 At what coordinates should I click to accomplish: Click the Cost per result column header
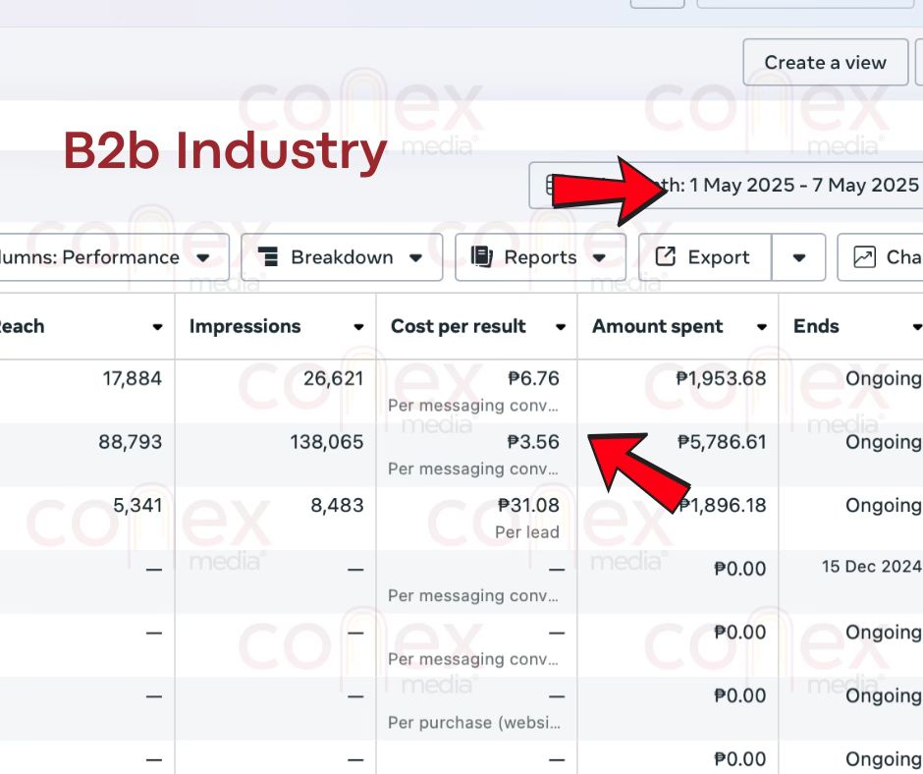click(477, 326)
